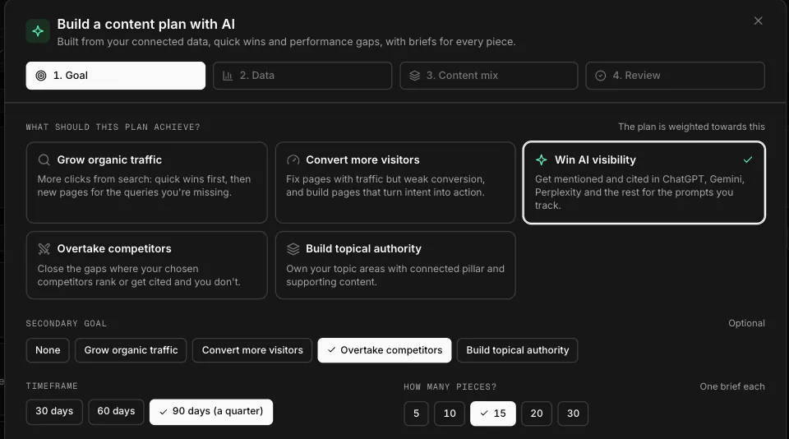Image resolution: width=789 pixels, height=439 pixels.
Task: Click the gauge icon on Convert more visitors
Action: (293, 160)
